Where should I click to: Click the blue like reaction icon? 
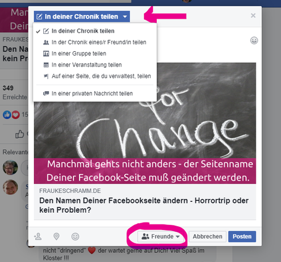[x=7, y=115]
